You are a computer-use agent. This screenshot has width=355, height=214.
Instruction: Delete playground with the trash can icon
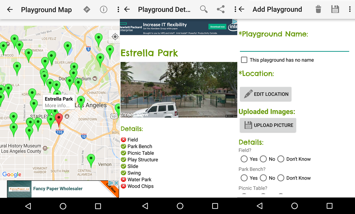tap(318, 9)
